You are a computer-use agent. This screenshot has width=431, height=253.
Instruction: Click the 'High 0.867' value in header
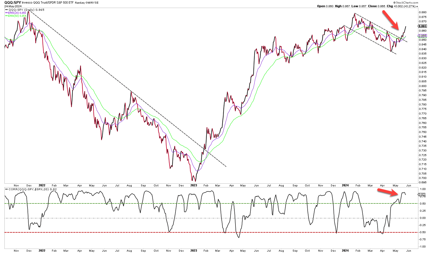(342, 6)
